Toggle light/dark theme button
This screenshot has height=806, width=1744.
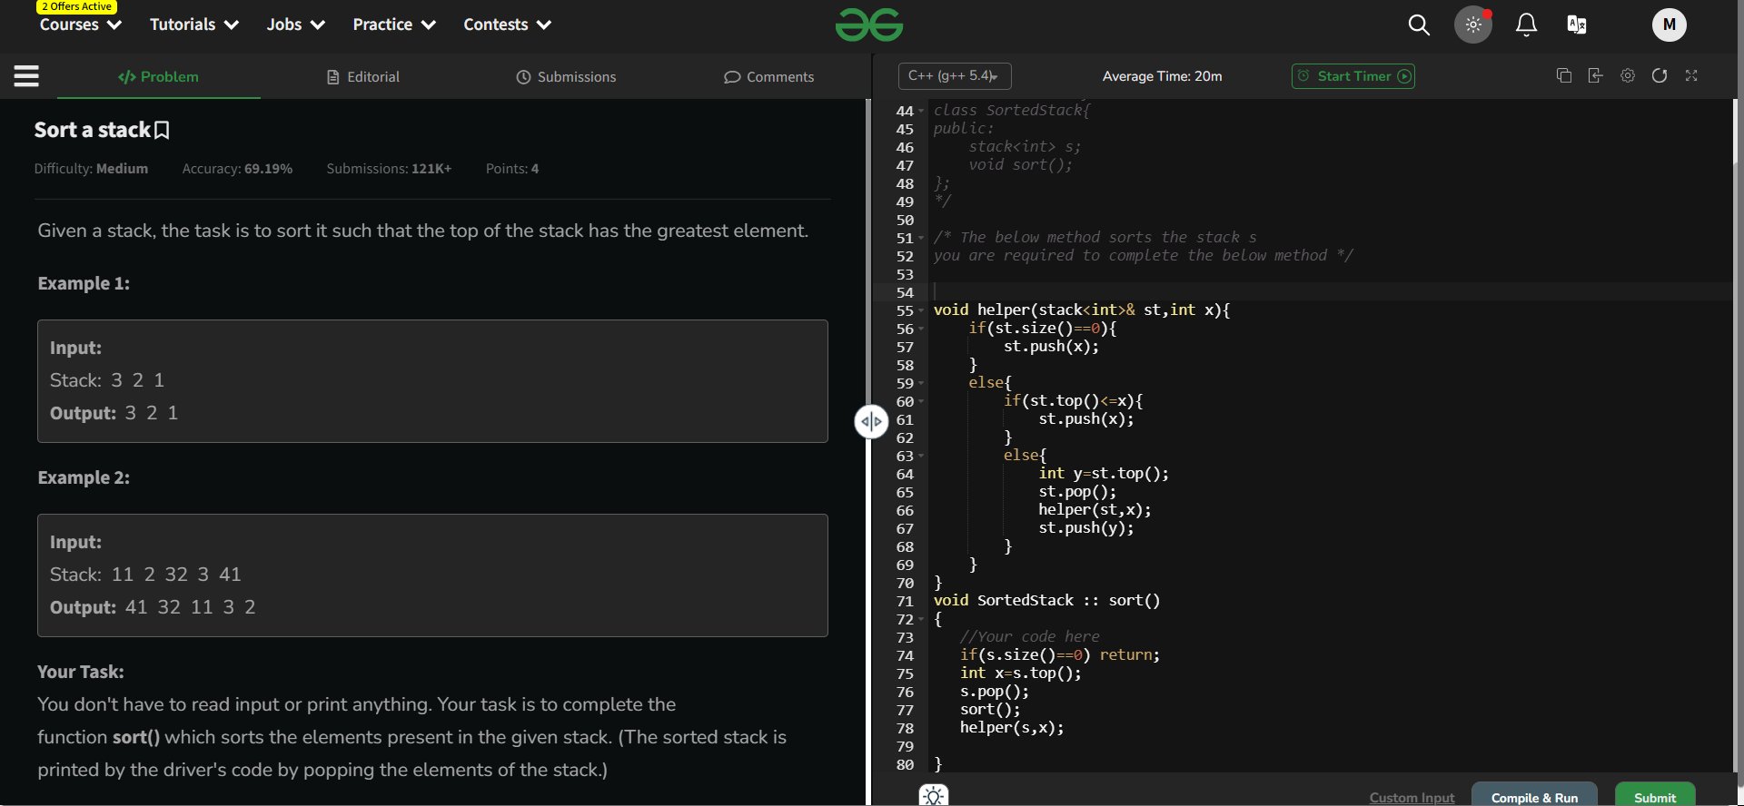[1473, 25]
